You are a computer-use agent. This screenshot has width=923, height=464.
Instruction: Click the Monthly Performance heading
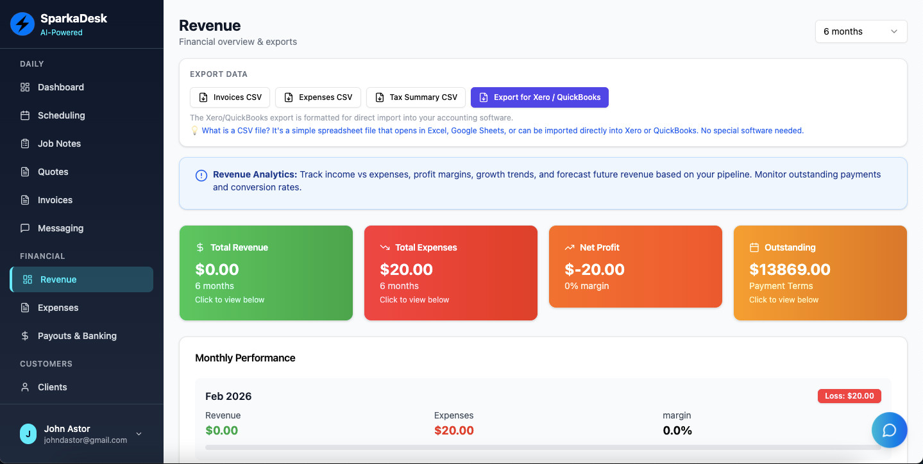coord(245,358)
